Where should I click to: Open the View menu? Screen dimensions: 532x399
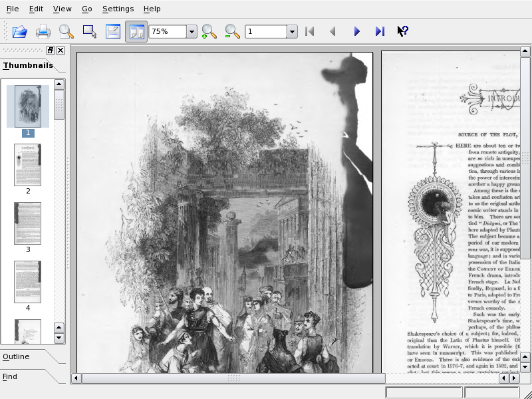pyautogui.click(x=62, y=9)
